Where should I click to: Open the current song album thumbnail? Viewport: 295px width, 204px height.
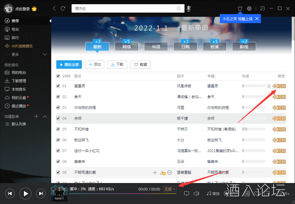pyautogui.click(x=59, y=193)
